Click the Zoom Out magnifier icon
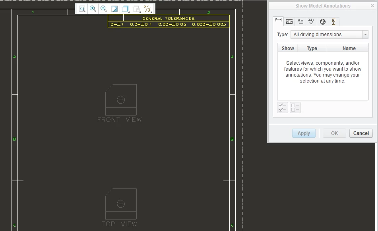This screenshot has height=231, width=378. point(104,9)
